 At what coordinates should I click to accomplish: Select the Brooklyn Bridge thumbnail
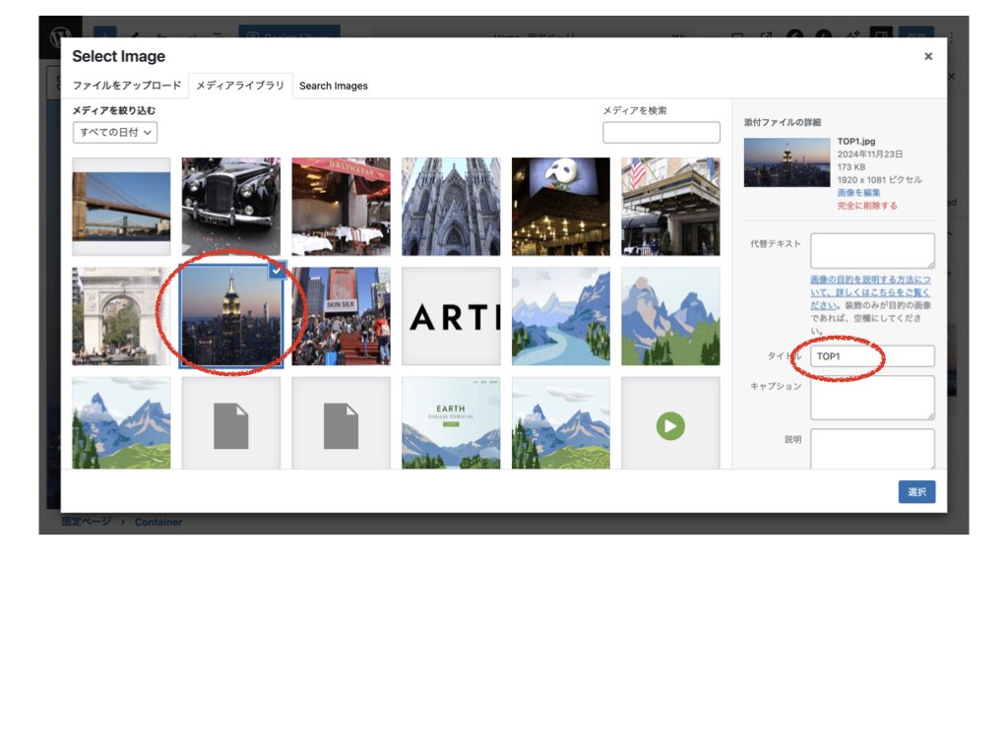(121, 207)
